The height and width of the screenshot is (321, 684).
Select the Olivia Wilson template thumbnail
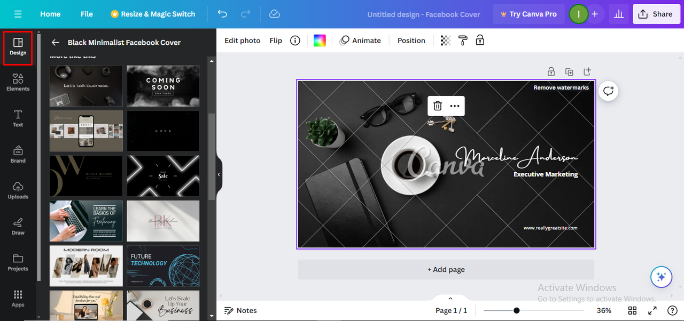pos(86,176)
